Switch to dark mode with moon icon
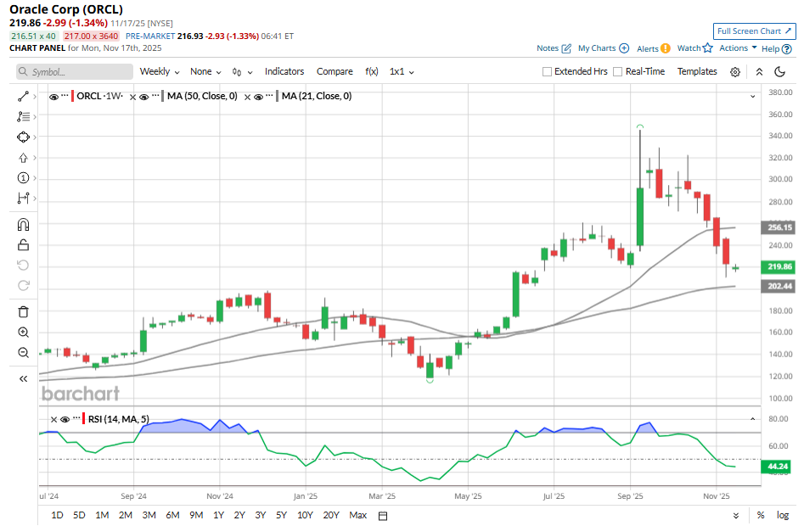Image resolution: width=804 pixels, height=526 pixels. click(779, 72)
